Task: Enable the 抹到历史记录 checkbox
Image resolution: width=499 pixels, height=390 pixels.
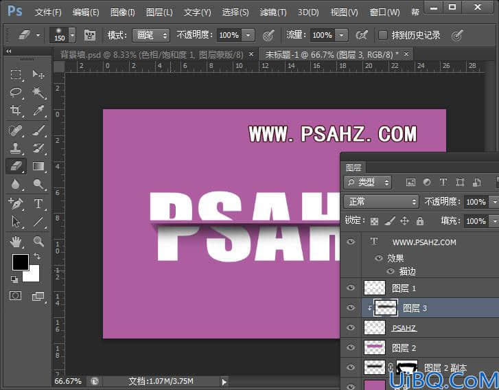Action: point(383,35)
